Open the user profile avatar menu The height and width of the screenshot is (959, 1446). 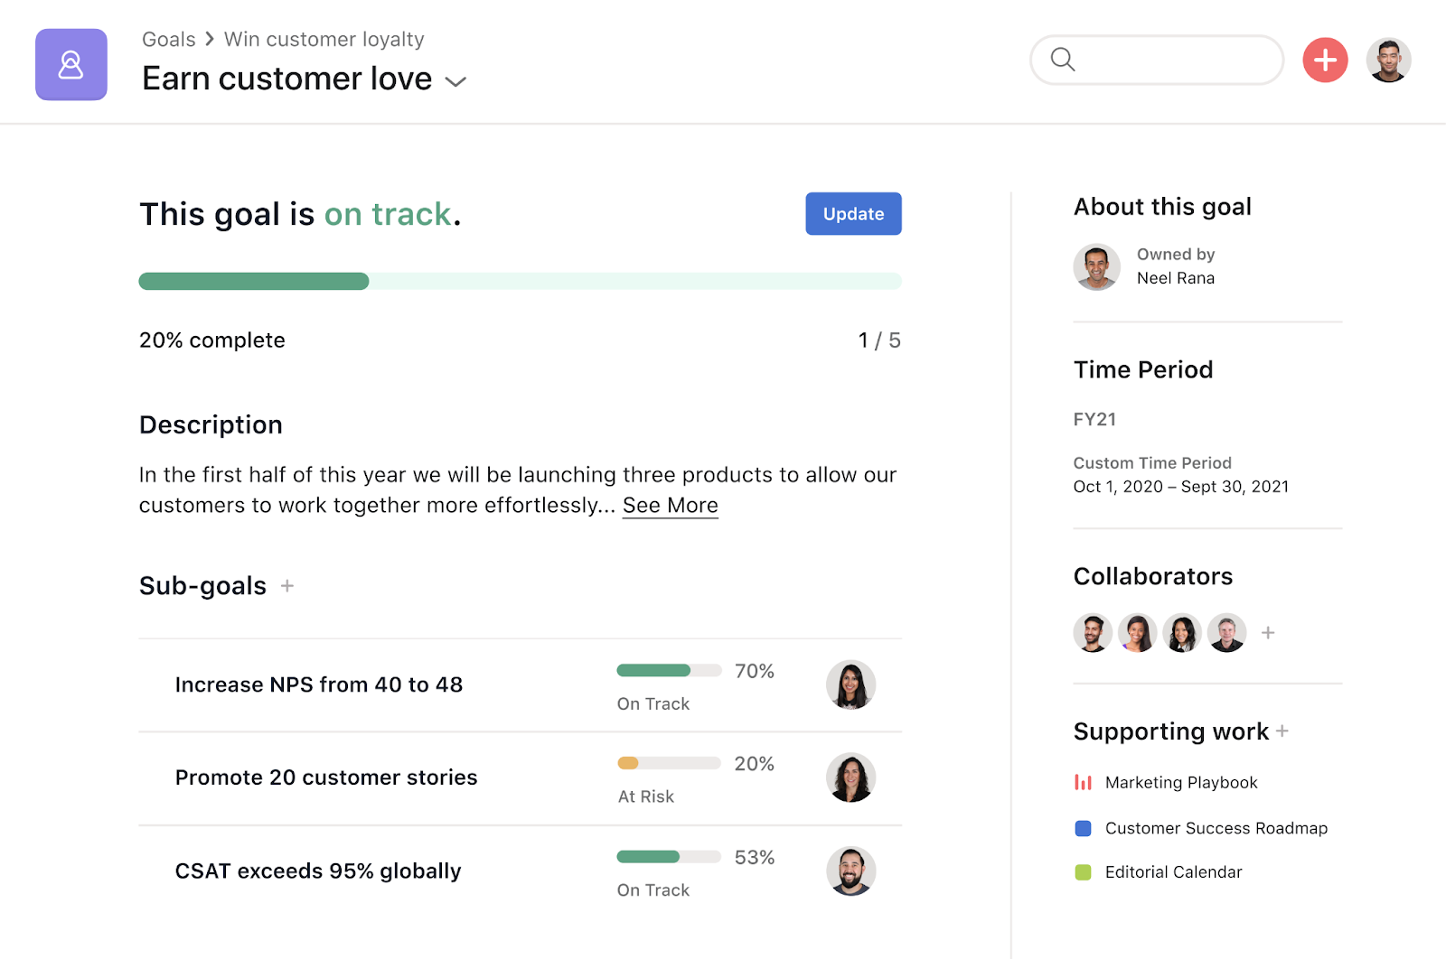pos(1388,61)
